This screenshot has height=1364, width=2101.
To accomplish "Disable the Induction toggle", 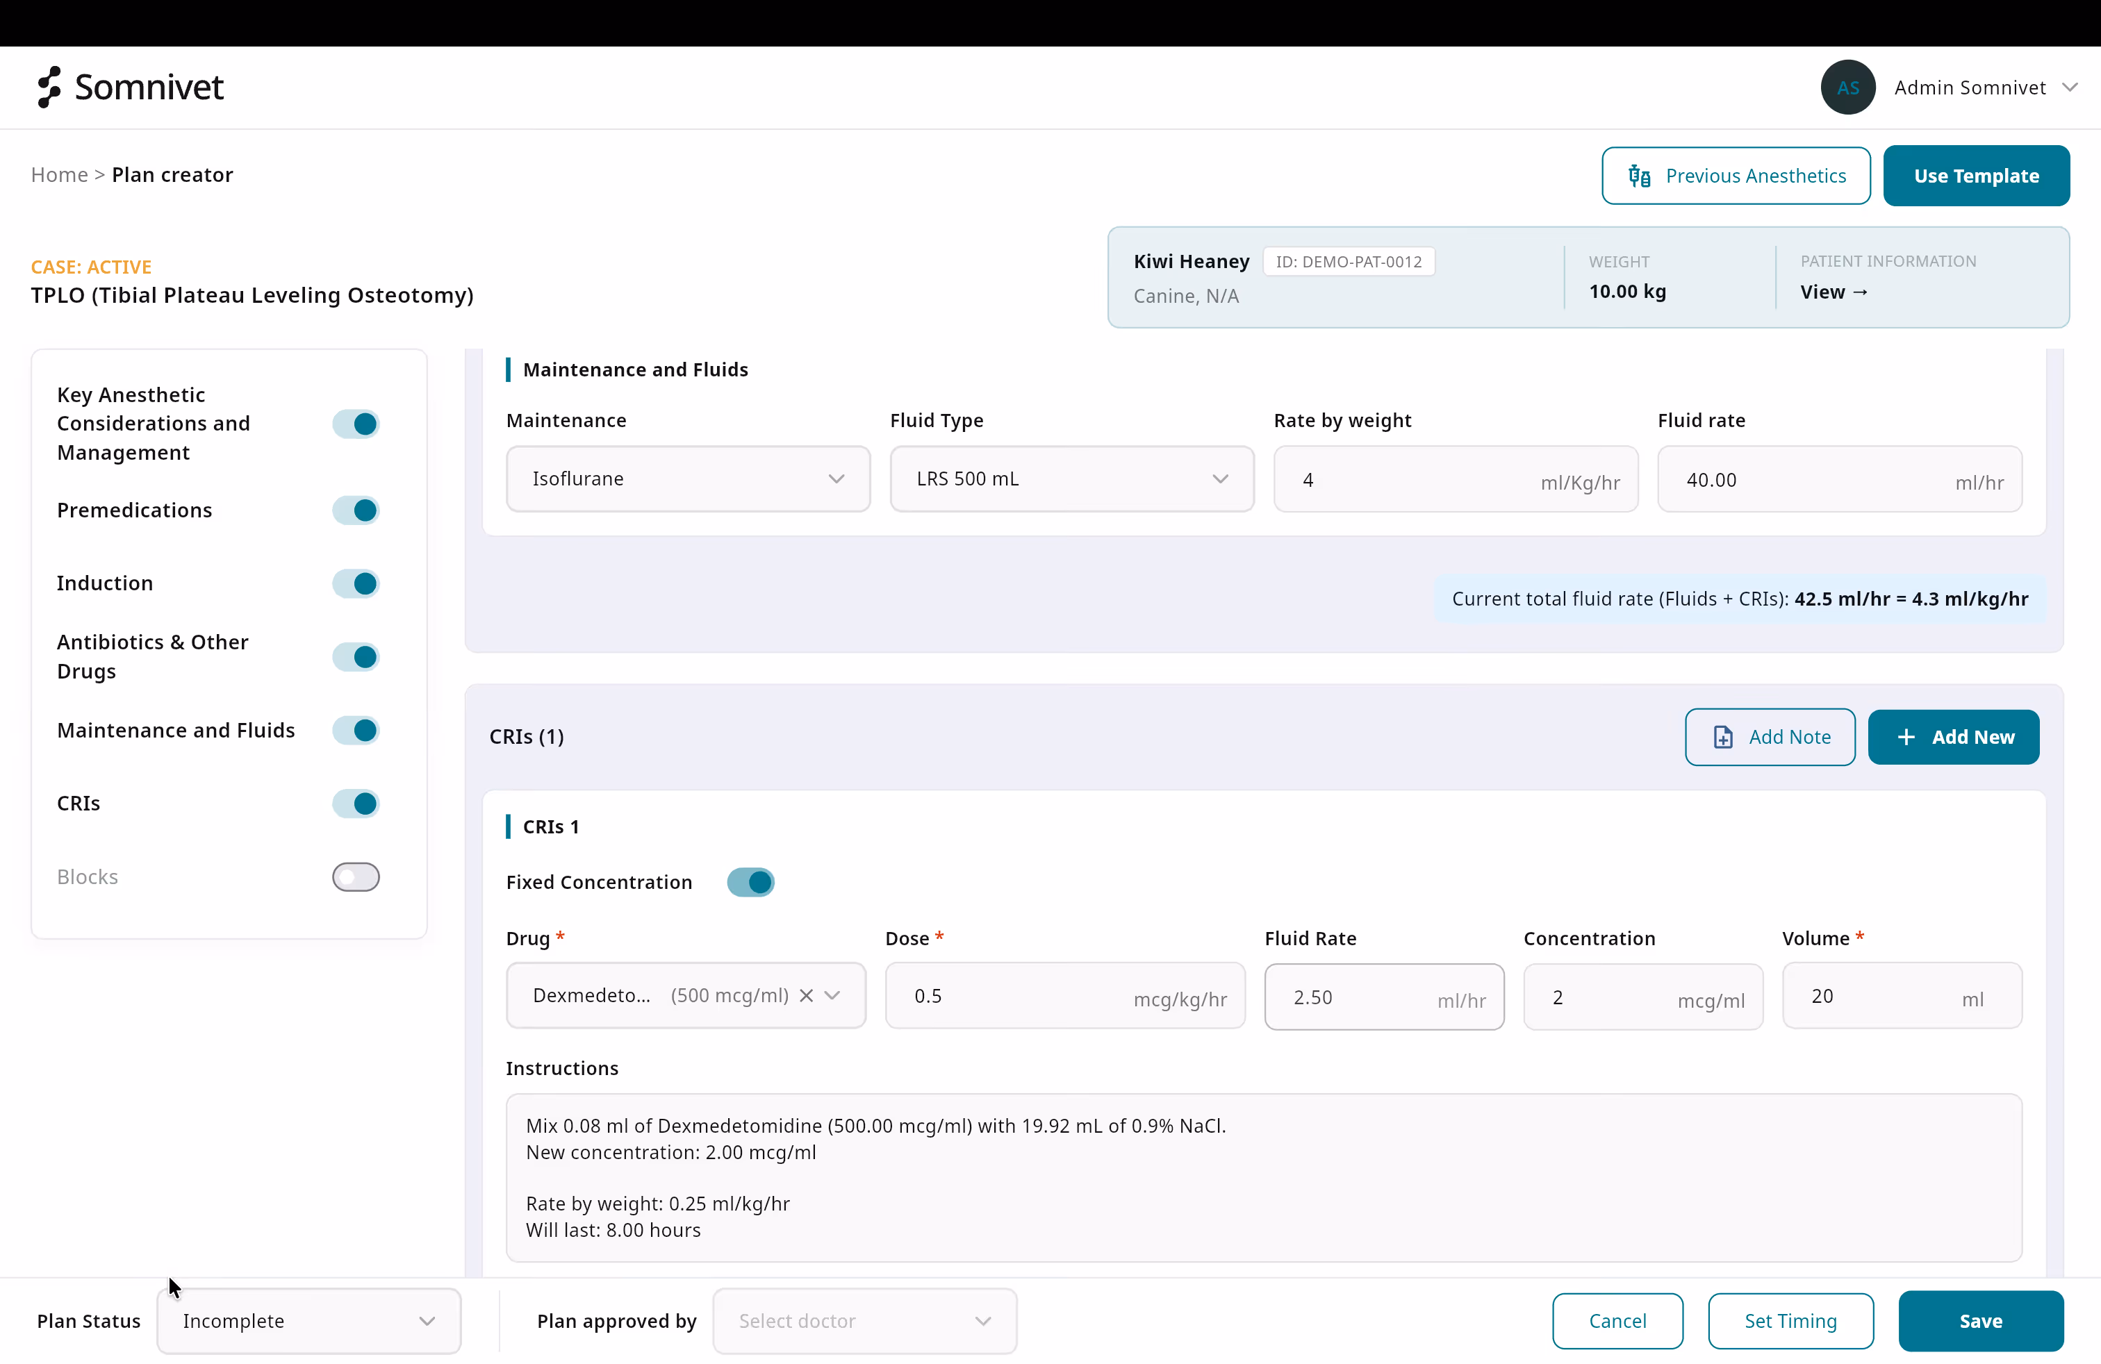I will click(354, 583).
